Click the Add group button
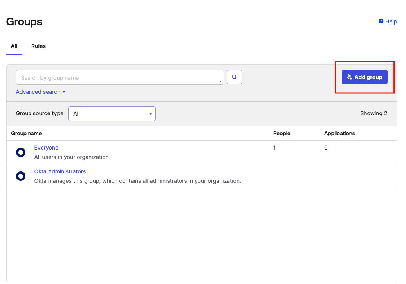 tap(364, 77)
